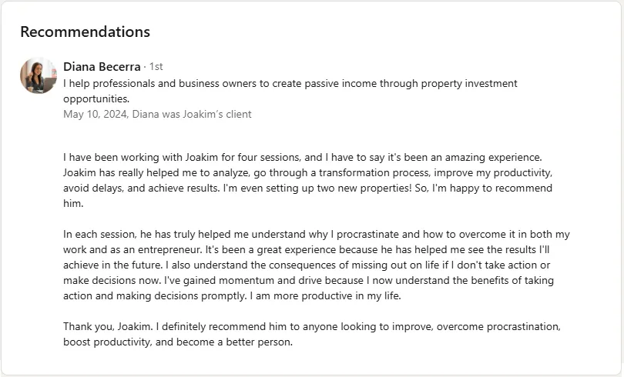The image size is (624, 377).
Task: Click the final line 'boost productivity, and become a better person.'
Action: [178, 342]
